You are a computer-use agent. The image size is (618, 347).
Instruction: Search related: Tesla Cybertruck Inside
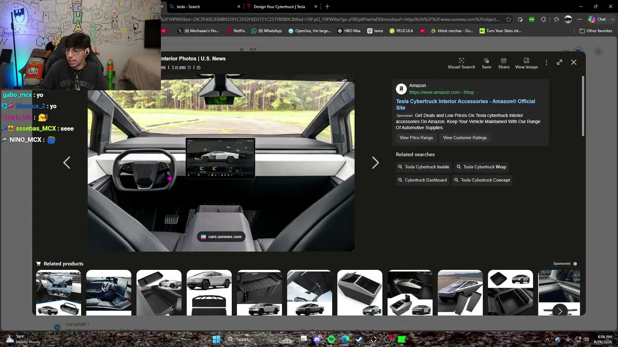coord(423,167)
